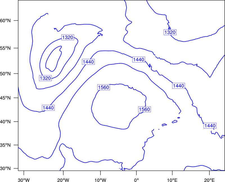Viewport: 225px width, 182px height.
Task: Click the 60°N latitude axis label
Action: coord(5,21)
